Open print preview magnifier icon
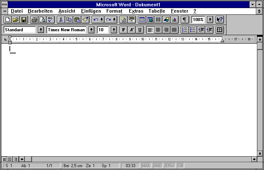The width and height of the screenshot is (264, 170). [42, 20]
